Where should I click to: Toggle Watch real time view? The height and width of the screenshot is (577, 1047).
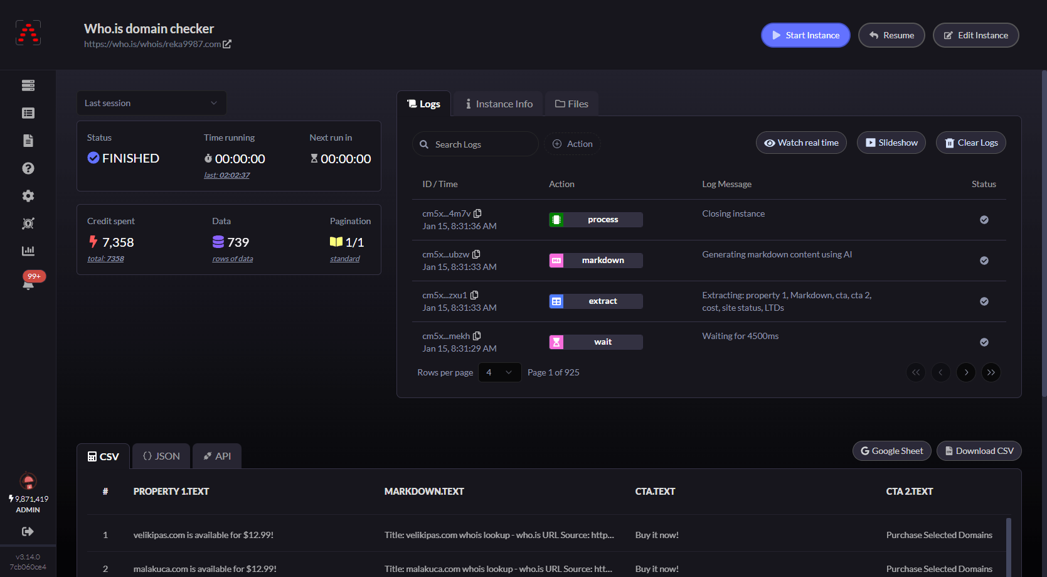pos(801,143)
